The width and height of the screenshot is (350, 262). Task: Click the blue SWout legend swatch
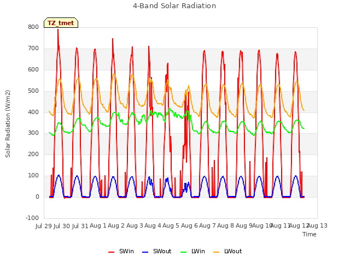coord(145,252)
